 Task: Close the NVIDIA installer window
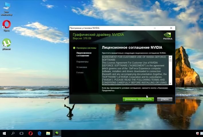point(171,28)
